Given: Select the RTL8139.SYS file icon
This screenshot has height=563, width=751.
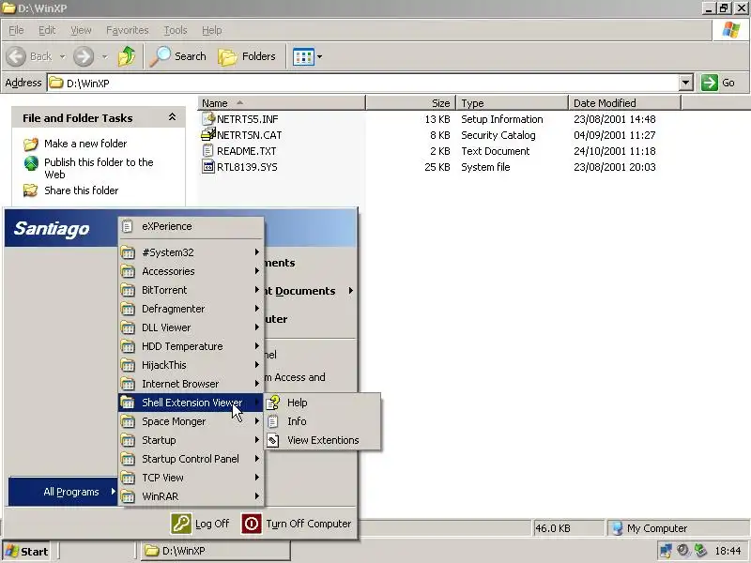Looking at the screenshot, I should [207, 167].
